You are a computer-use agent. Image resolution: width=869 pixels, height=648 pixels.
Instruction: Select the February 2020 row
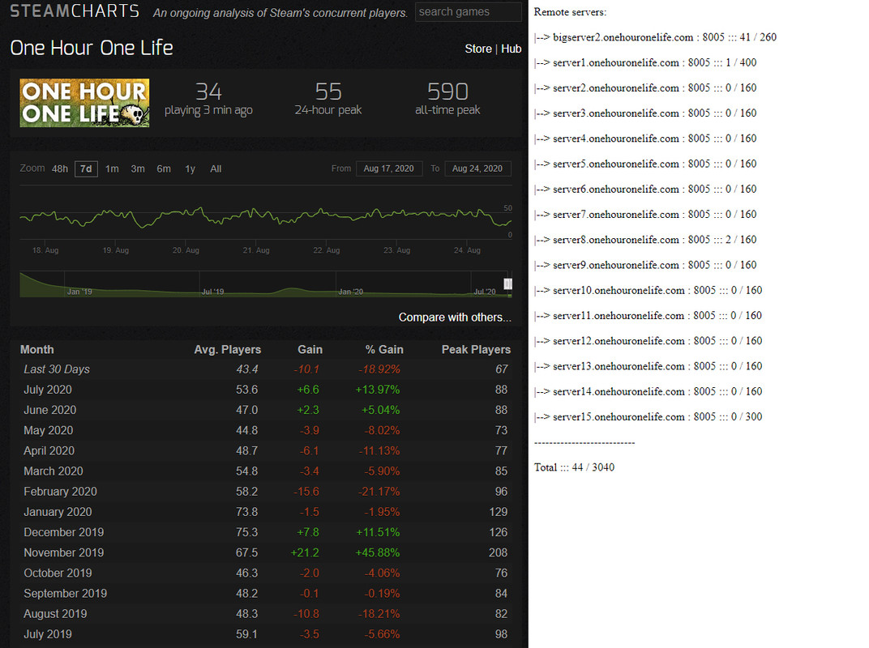tap(265, 492)
